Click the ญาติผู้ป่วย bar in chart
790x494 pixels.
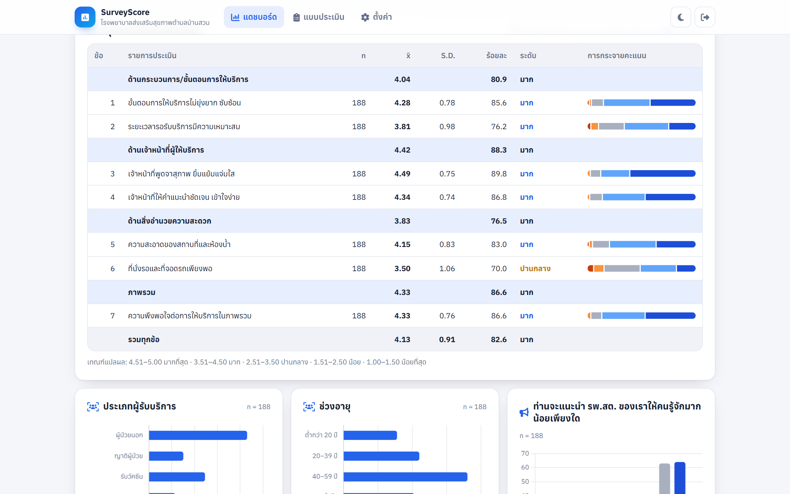click(x=166, y=456)
